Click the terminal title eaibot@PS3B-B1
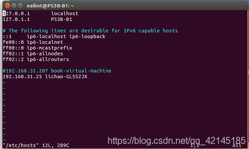The width and height of the screenshot is (249, 149). pos(50,6)
